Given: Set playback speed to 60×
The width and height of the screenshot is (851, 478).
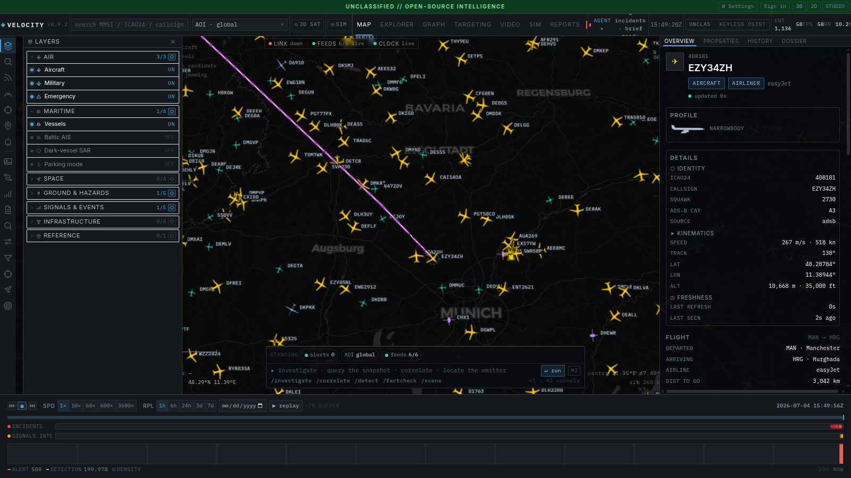Looking at the screenshot, I should pyautogui.click(x=90, y=406).
